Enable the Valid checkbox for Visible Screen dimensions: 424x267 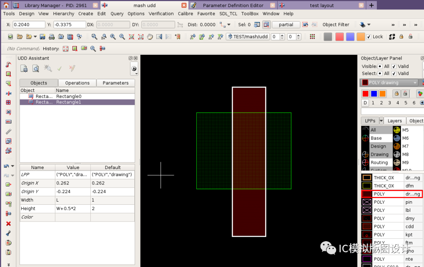394,66
